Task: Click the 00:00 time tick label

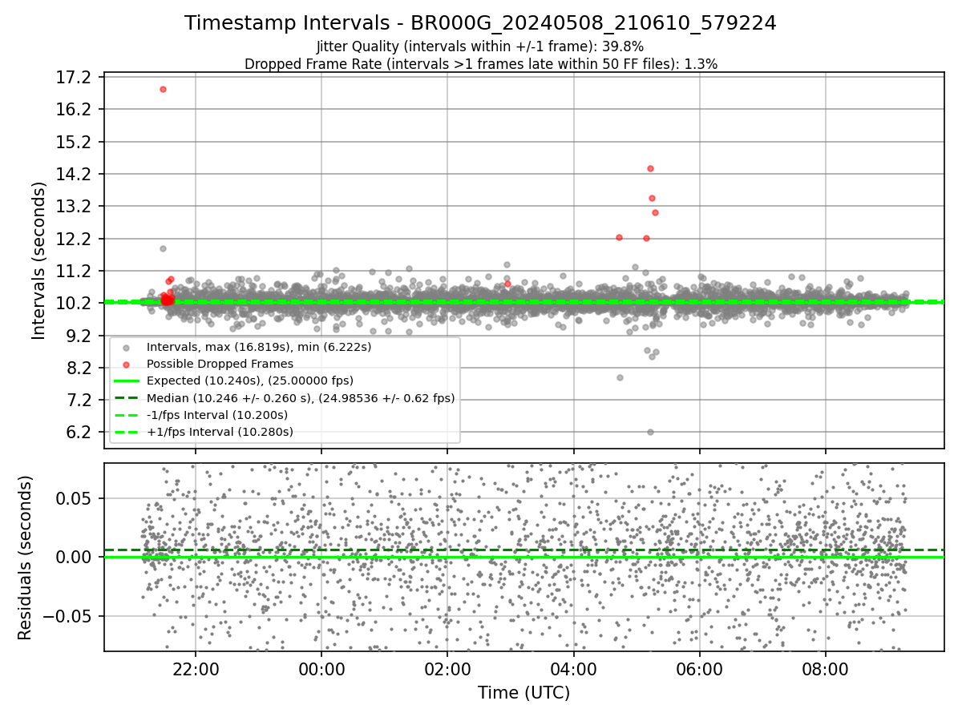Action: (321, 669)
